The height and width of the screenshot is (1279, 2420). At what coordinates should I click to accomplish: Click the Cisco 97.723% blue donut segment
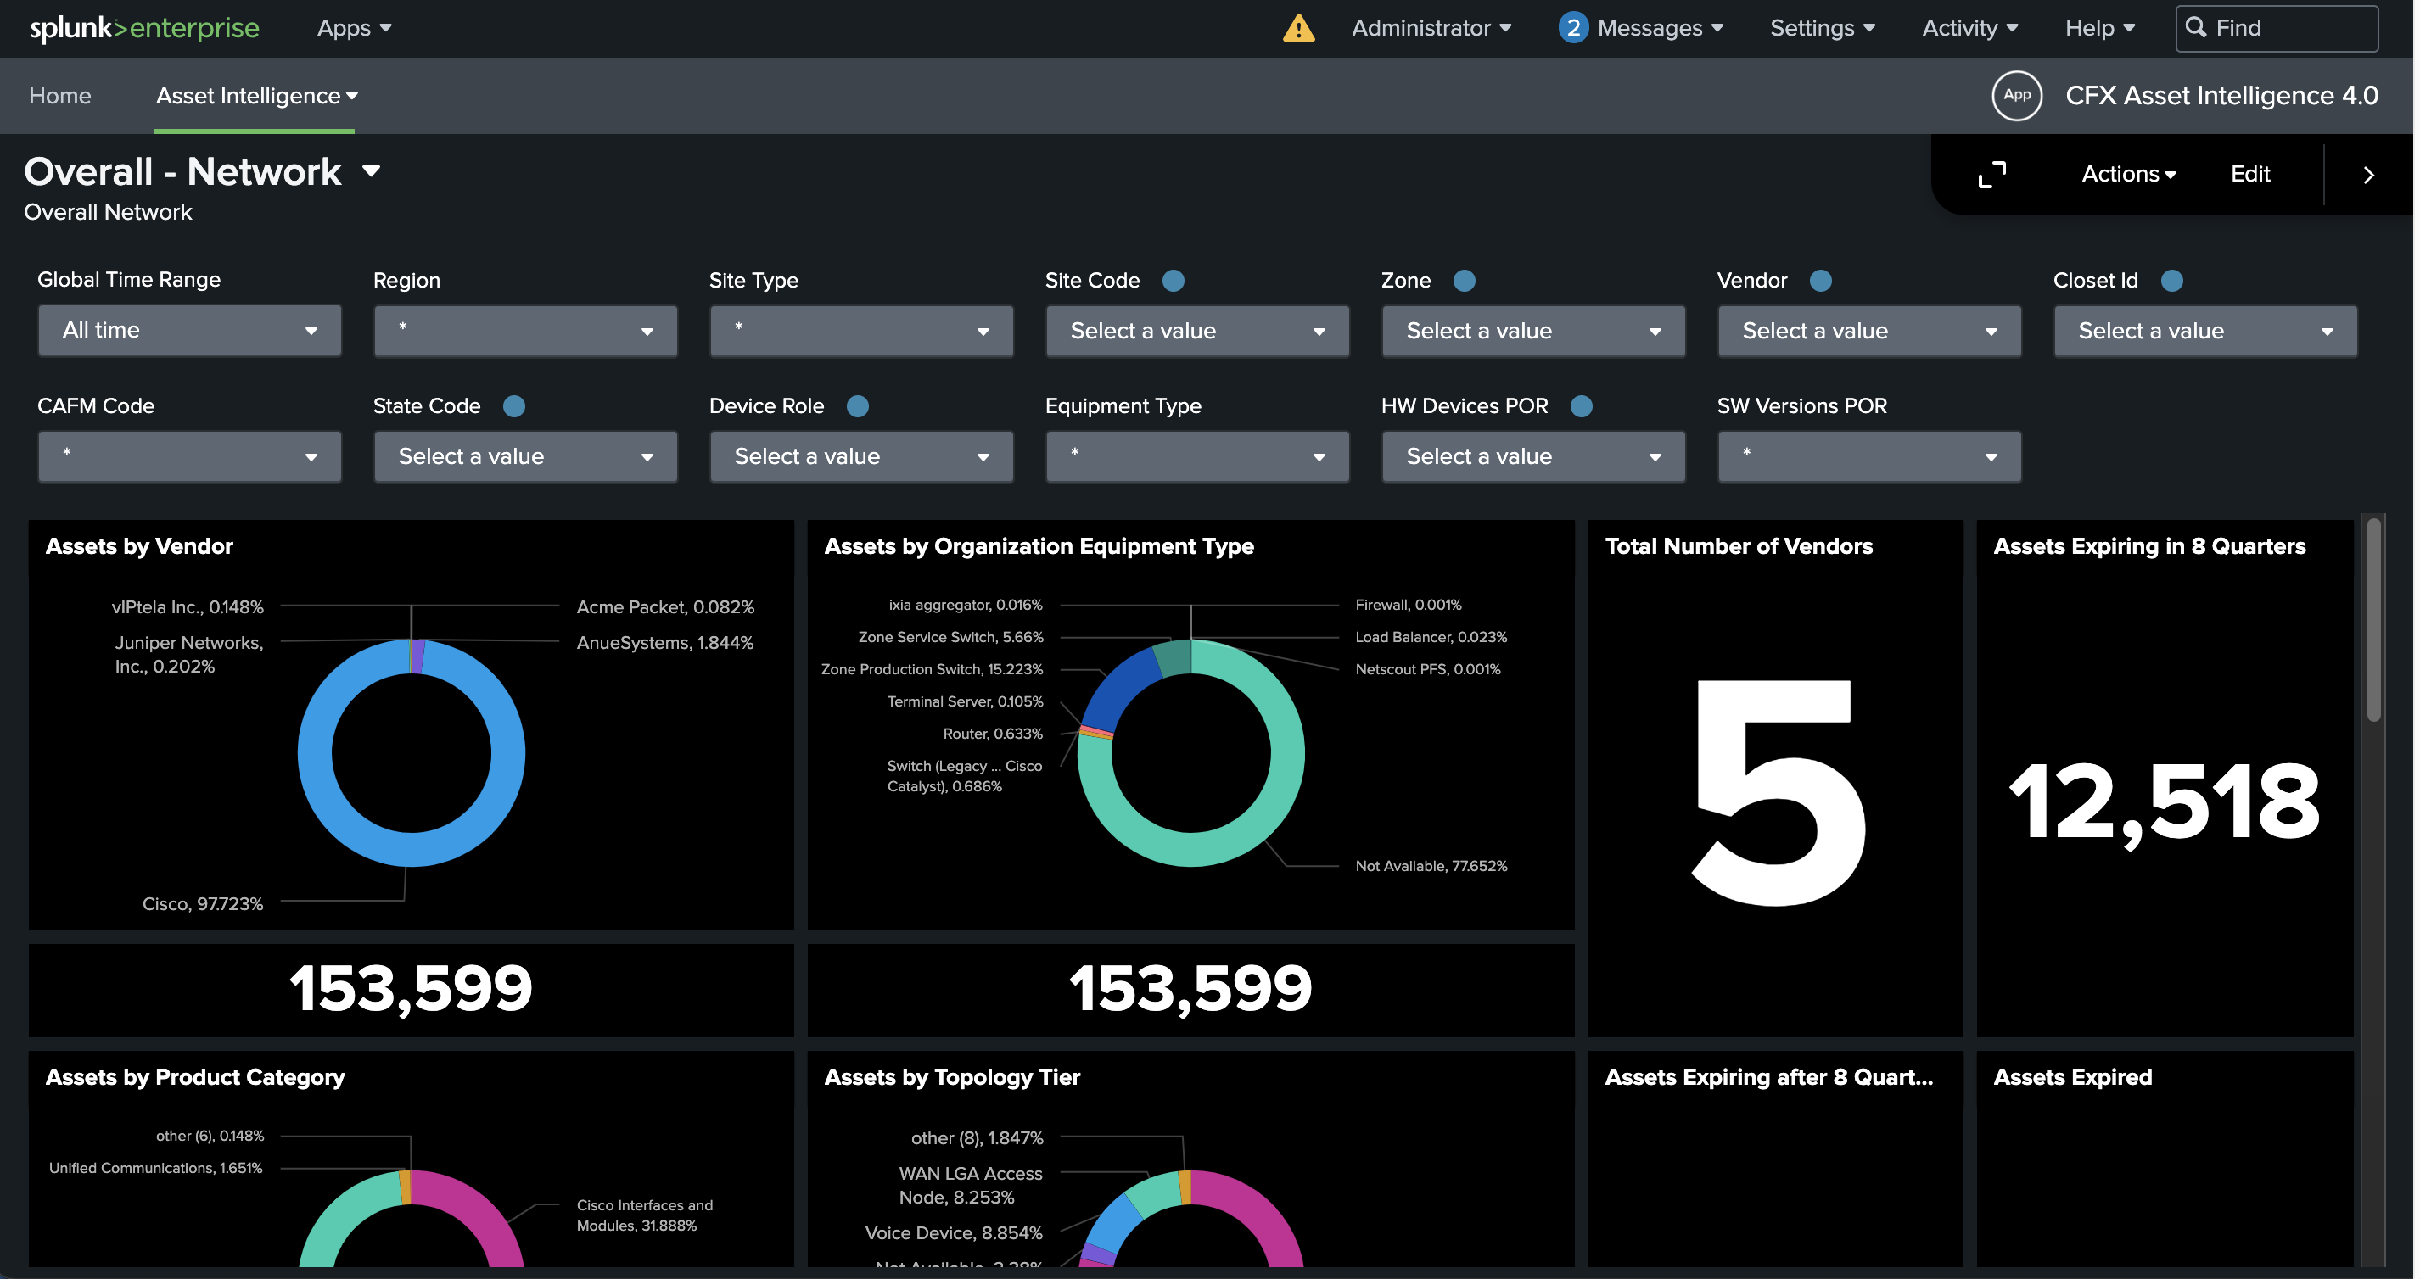coord(411,848)
